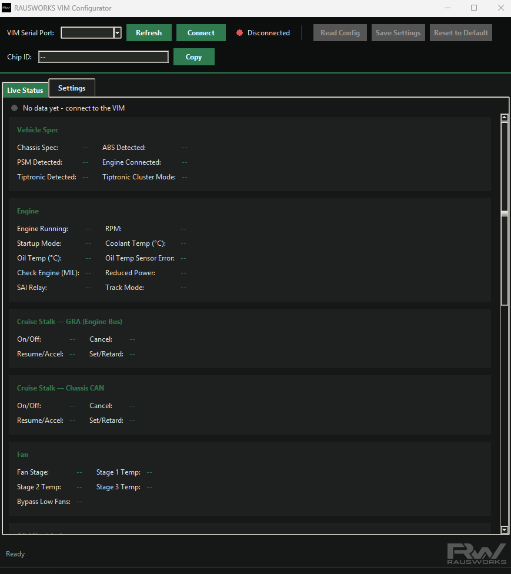
Task: Click the 'Stage 2 Temp:' label
Action: tap(39, 487)
